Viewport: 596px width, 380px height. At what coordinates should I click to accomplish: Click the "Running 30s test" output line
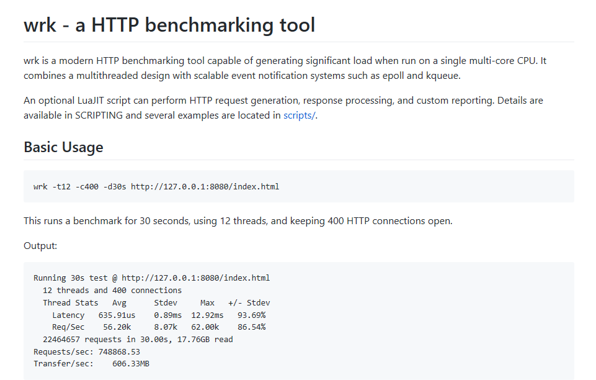click(x=151, y=278)
